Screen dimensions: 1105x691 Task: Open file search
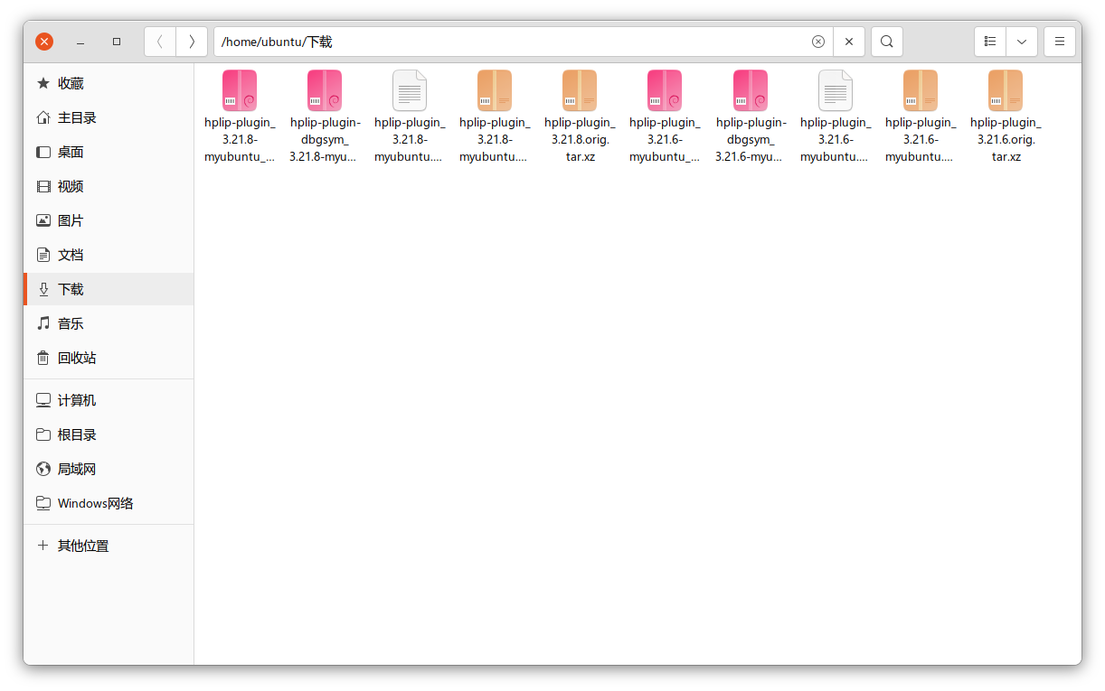[x=887, y=42]
